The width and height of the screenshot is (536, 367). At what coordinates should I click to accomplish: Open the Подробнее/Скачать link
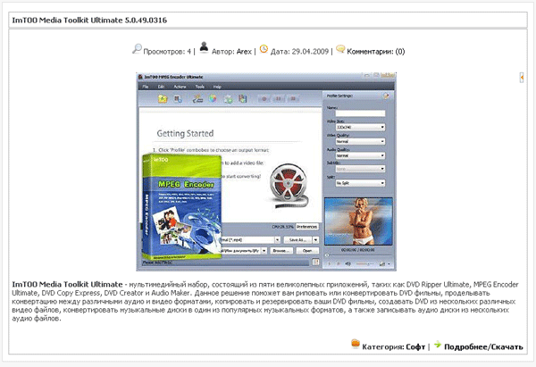coord(483,346)
